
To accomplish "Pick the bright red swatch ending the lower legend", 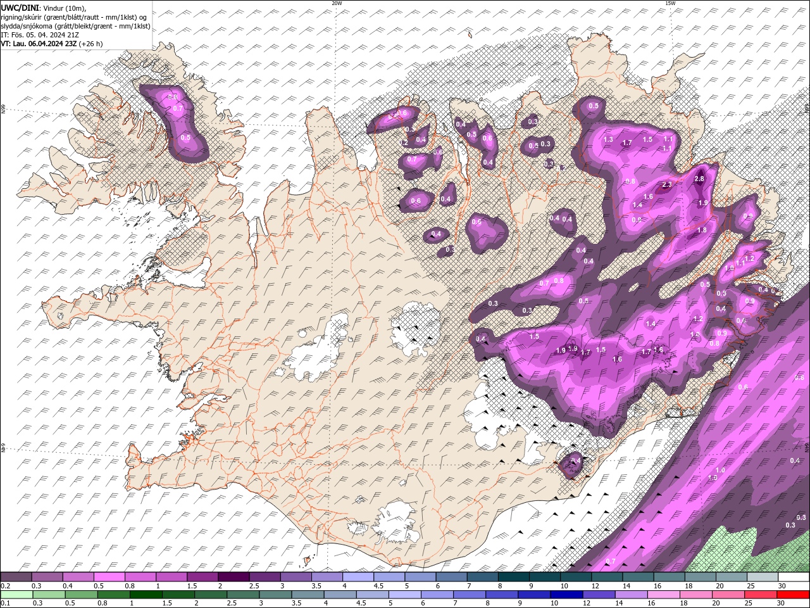I will pyautogui.click(x=794, y=594).
